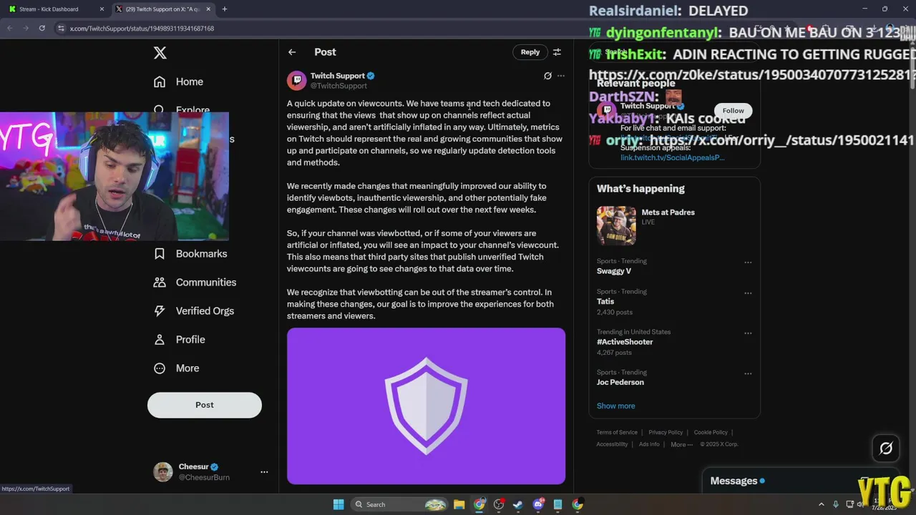Open the #ActiveShooter trending topic

(x=625, y=342)
